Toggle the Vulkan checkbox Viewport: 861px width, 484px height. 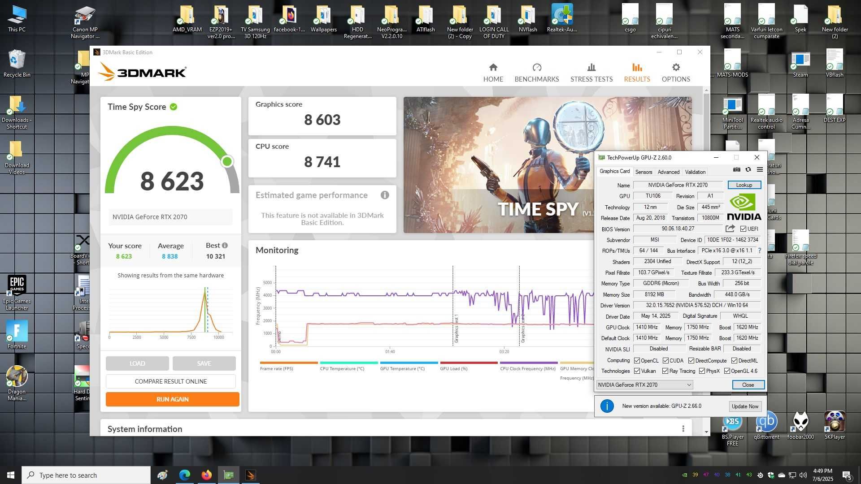[x=637, y=371]
